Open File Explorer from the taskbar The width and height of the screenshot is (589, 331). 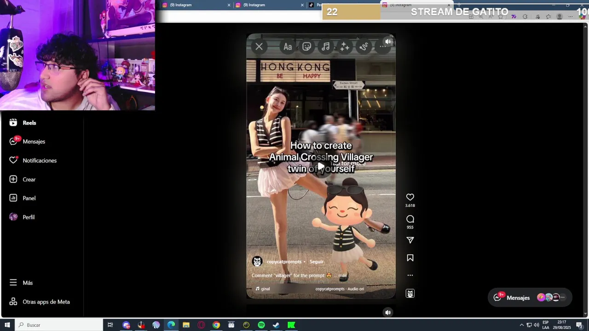tap(186, 325)
